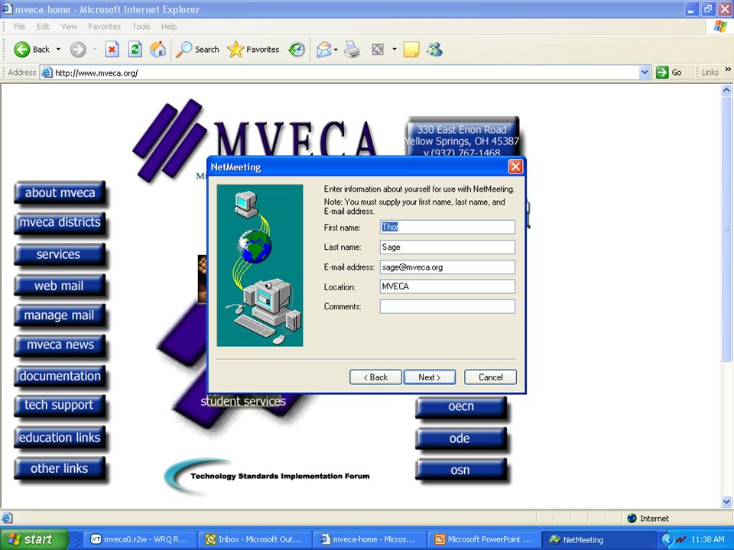Open the Favorites menu
The image size is (734, 550).
pyautogui.click(x=105, y=27)
